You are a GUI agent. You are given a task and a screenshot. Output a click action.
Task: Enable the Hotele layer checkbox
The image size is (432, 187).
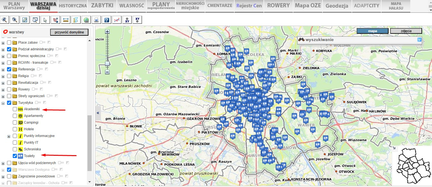tap(15, 129)
